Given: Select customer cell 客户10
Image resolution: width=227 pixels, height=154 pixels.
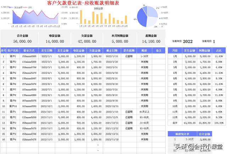Looking at the screenshot, I should (13, 106).
